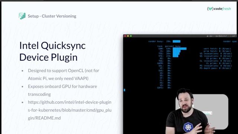Image resolution: width=238 pixels, height=134 pixels.
Task: Click the 'Intel Quicksync Device Plugin' title
Action: (52, 51)
